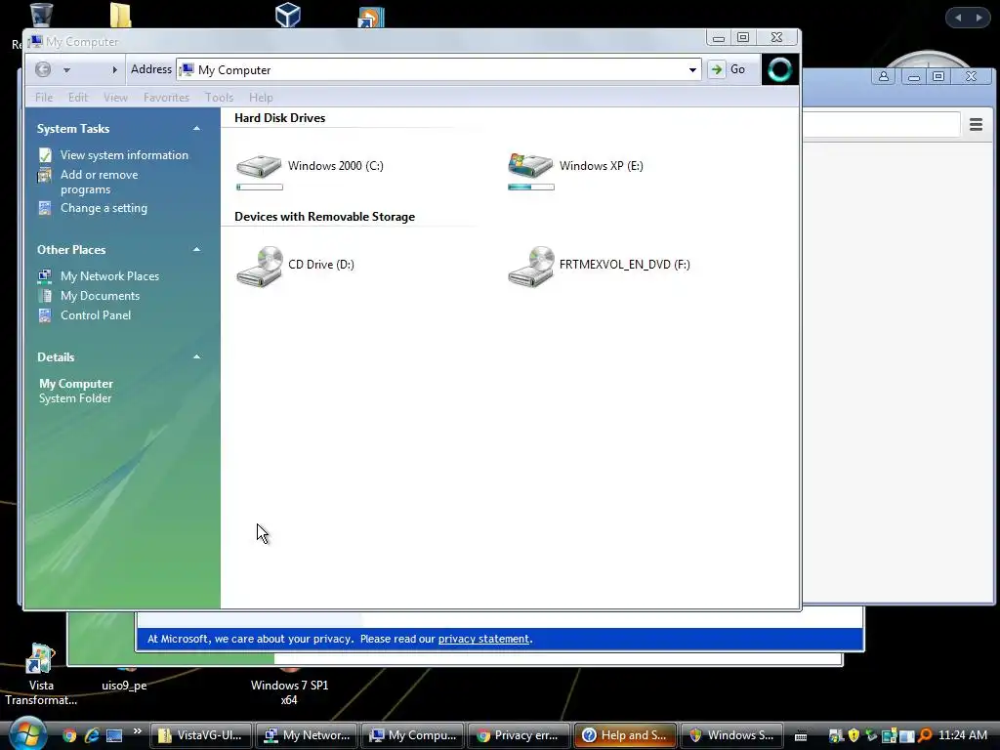Image resolution: width=1000 pixels, height=750 pixels.
Task: Click the Change a setting icon
Action: [45, 208]
